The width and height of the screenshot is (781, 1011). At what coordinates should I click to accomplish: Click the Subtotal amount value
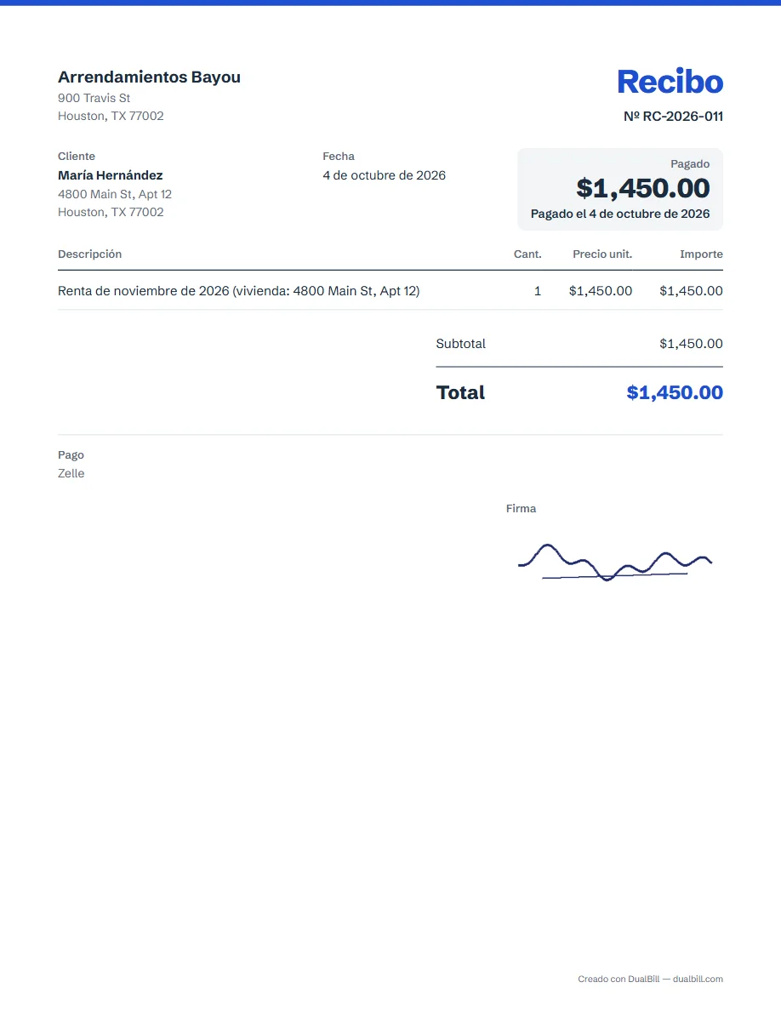691,344
